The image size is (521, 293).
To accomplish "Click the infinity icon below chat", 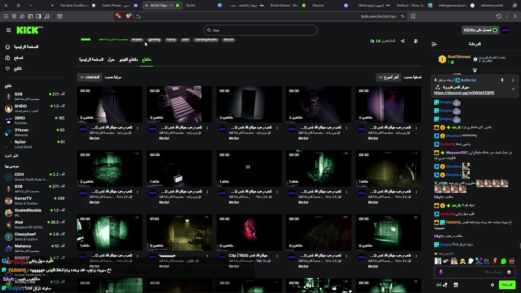I will tap(439, 285).
